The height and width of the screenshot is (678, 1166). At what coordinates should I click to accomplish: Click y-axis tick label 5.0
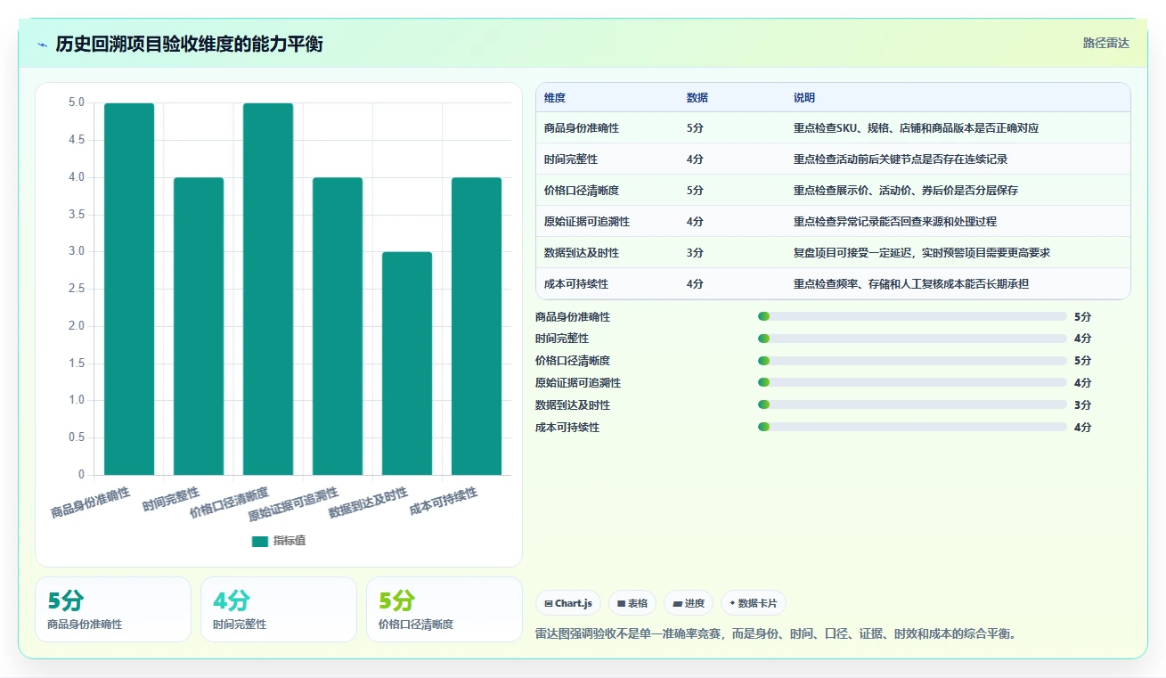click(x=77, y=102)
